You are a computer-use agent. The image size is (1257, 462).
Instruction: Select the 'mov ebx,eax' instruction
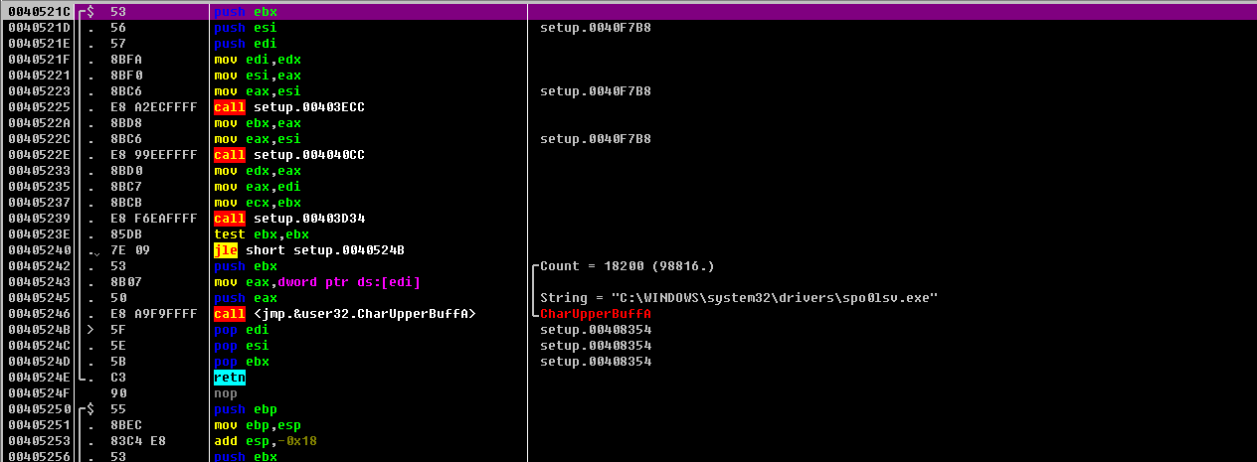coord(258,123)
